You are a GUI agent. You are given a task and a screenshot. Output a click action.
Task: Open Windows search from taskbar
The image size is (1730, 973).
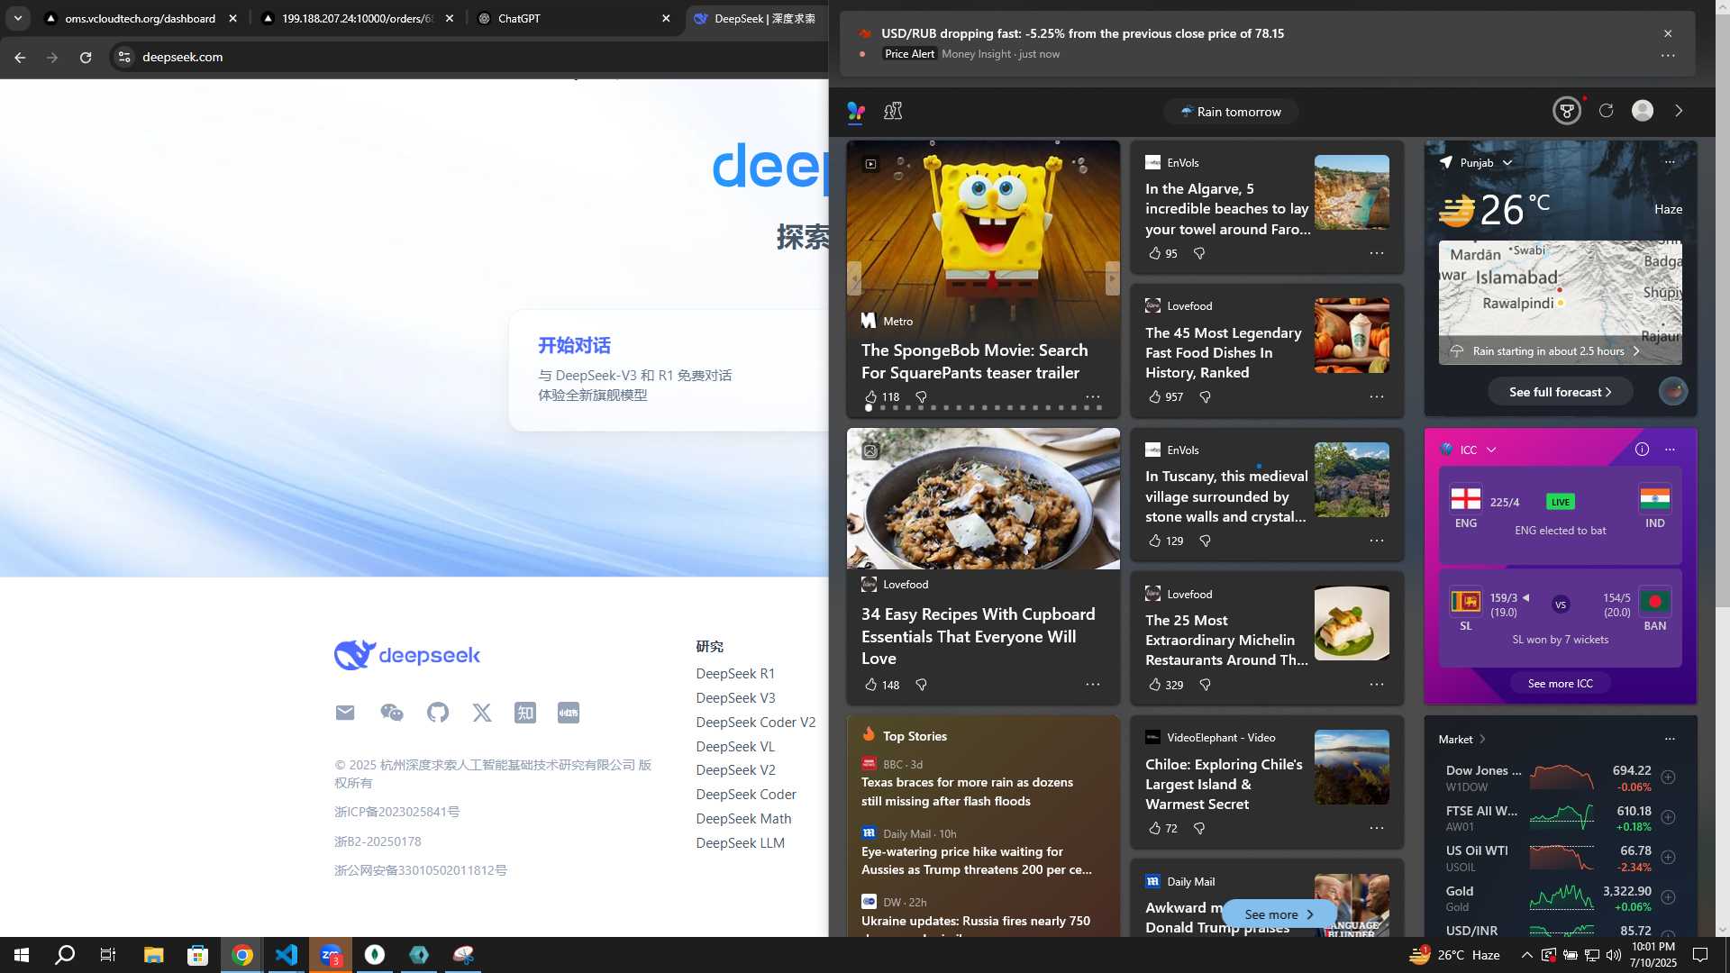coord(65,955)
